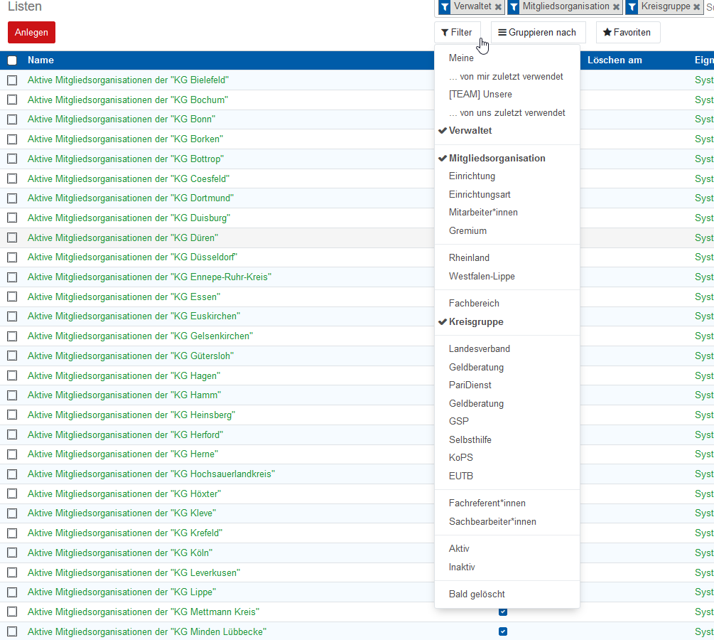The image size is (714, 640).
Task: Select the KG Dortmund row checkbox
Action: click(x=12, y=198)
